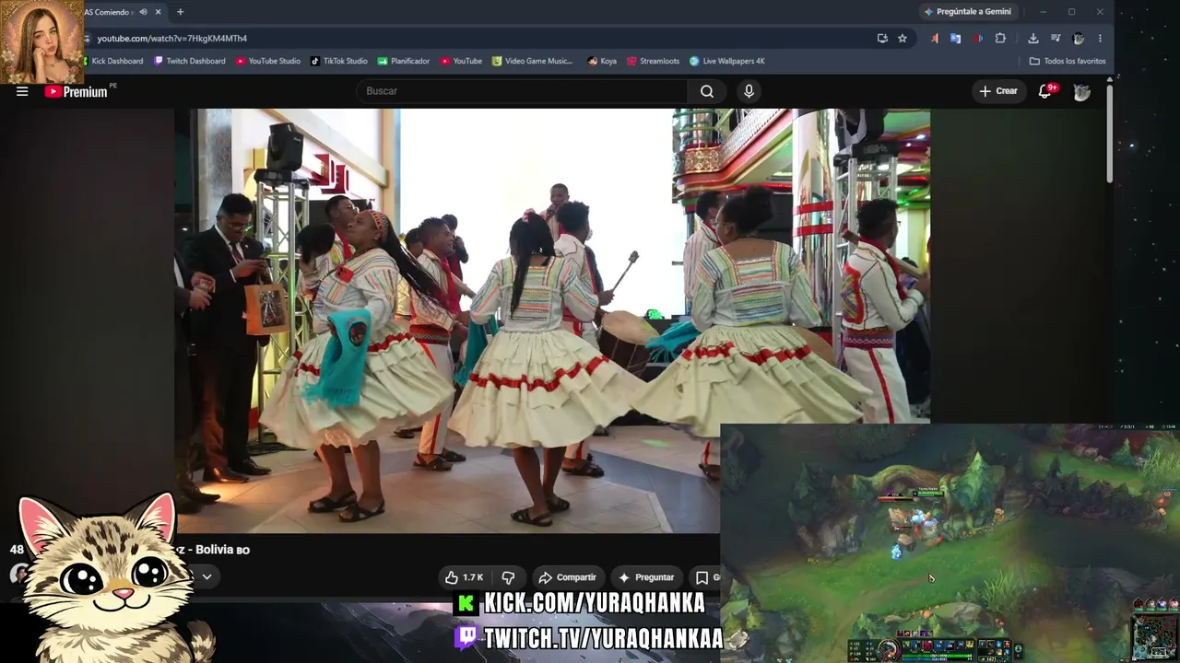Open the YouTube Studio bookmark
The width and height of the screenshot is (1180, 663).
click(x=268, y=62)
